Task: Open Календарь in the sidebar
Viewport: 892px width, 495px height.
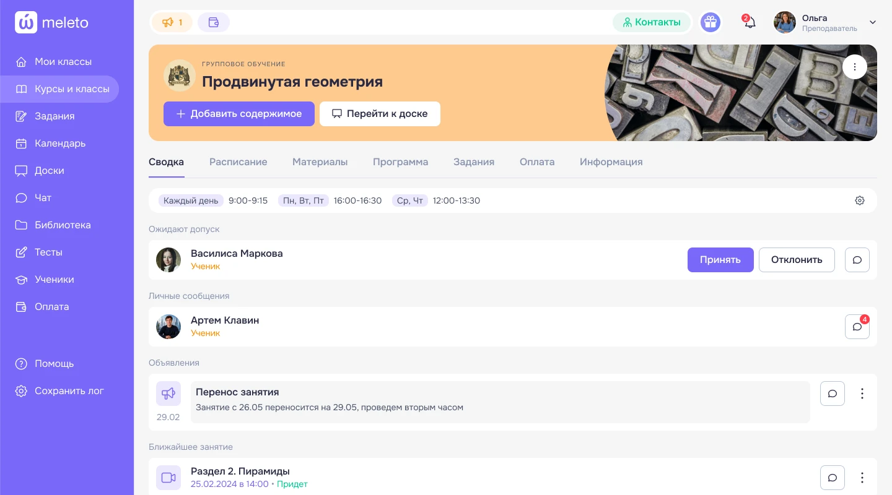Action: click(x=59, y=144)
